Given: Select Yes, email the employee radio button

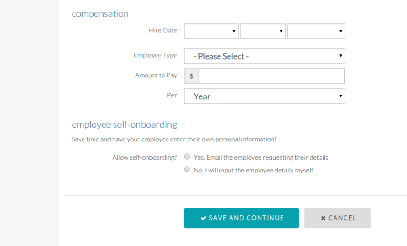Looking at the screenshot, I should tap(187, 156).
